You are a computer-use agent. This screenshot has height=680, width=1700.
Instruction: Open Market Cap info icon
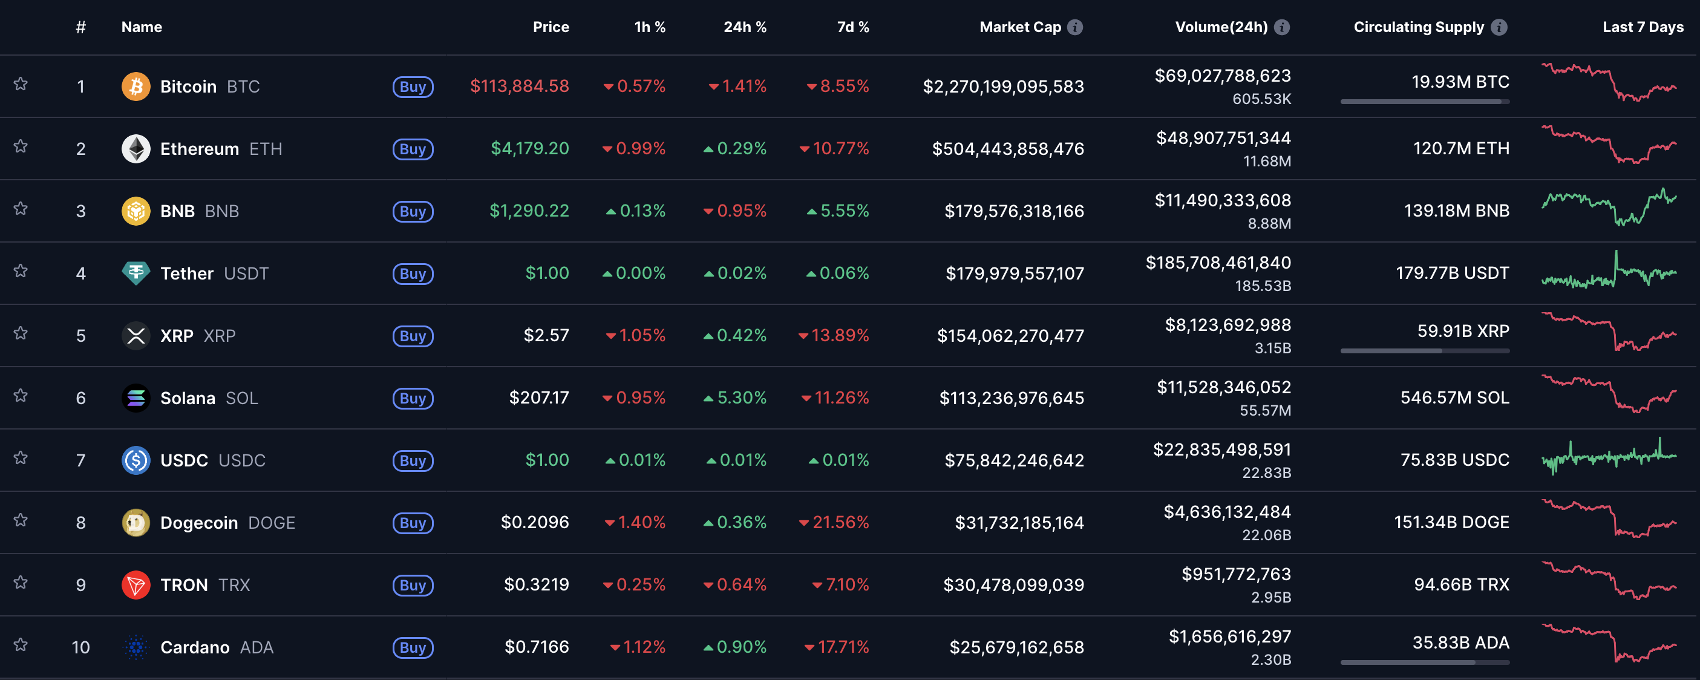1075,27
